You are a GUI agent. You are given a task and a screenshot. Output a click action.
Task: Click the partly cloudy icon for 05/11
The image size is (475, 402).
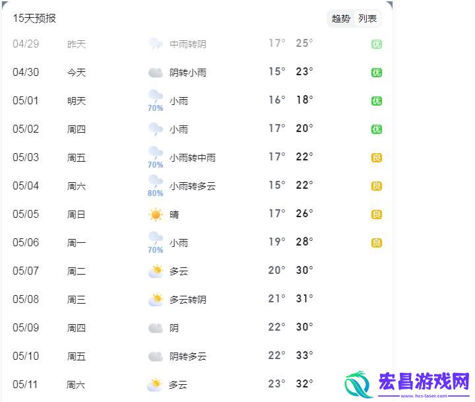click(x=155, y=384)
